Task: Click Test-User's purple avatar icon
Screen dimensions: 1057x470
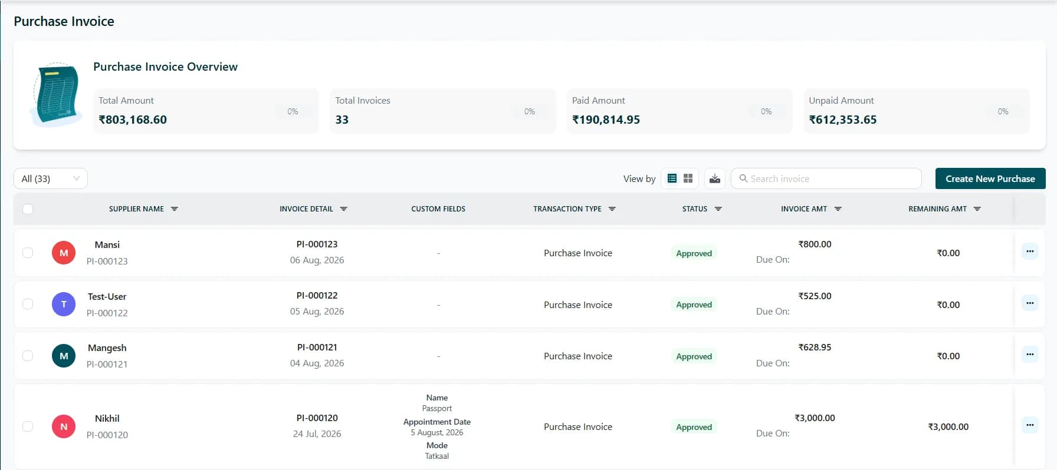Action: (64, 304)
